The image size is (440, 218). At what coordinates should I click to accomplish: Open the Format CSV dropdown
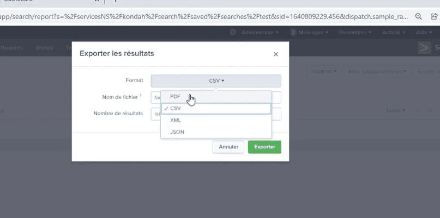pos(216,81)
